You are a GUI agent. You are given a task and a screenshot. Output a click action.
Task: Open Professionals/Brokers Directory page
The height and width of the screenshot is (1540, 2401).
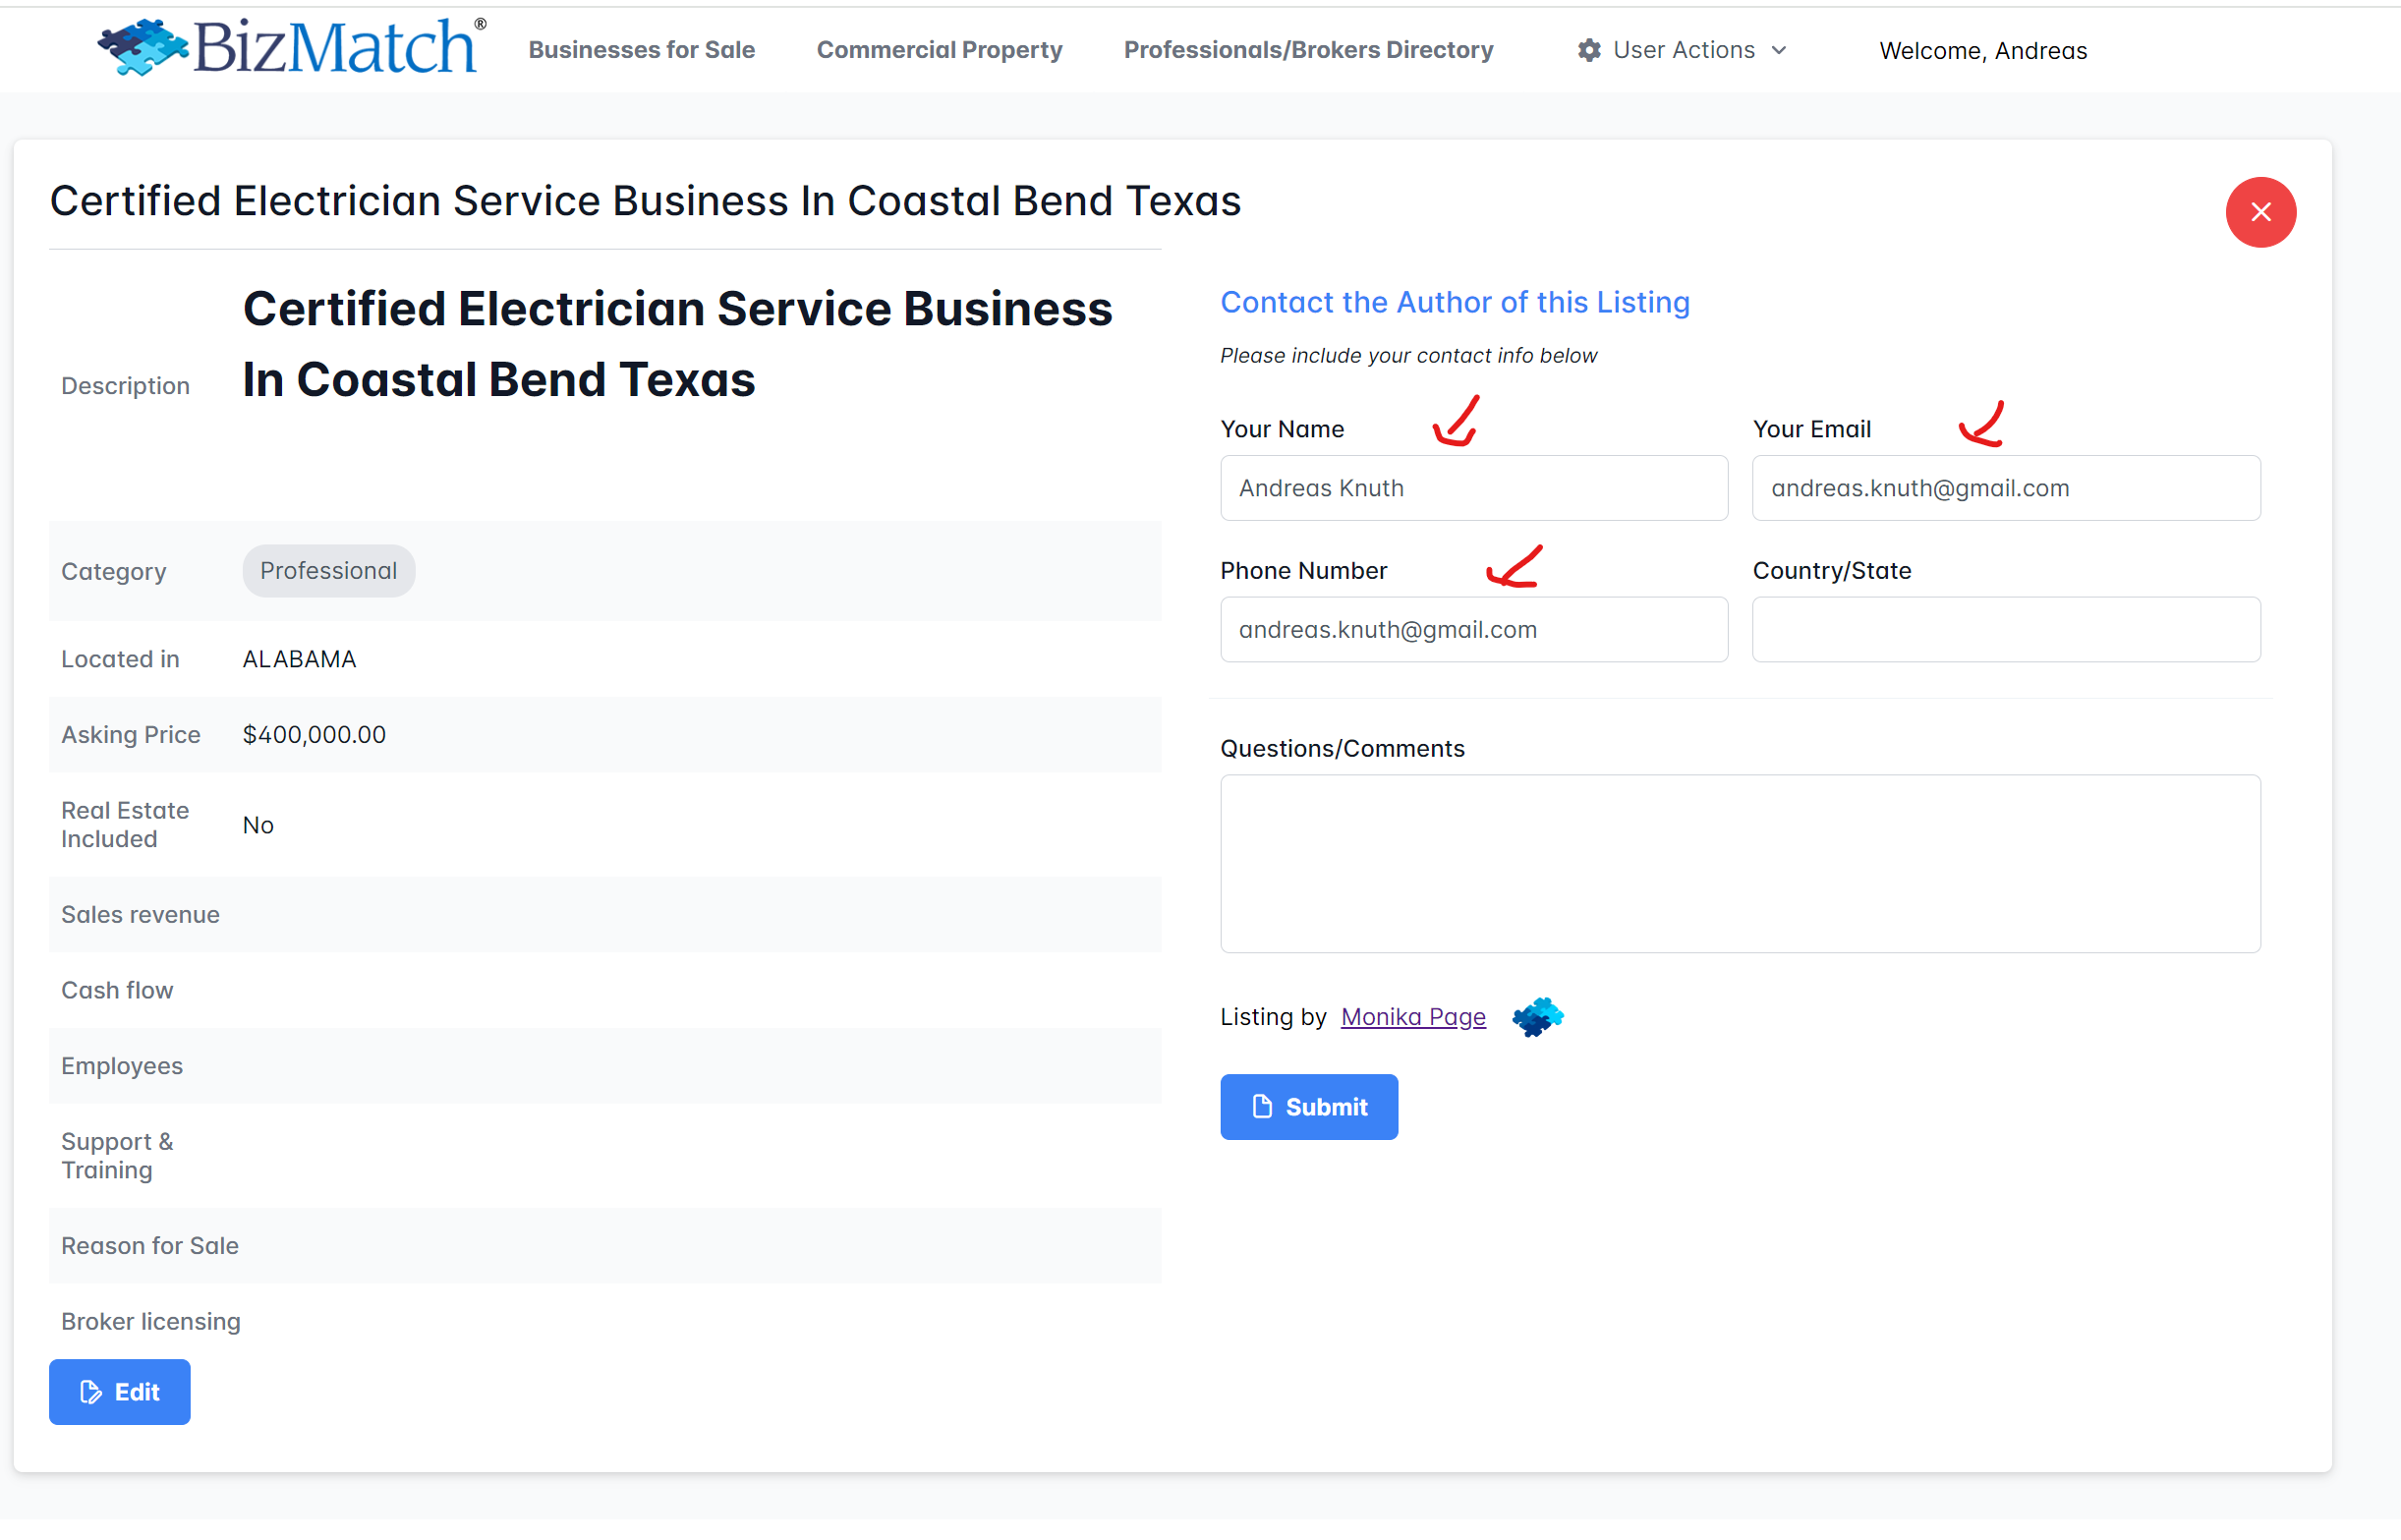pyautogui.click(x=1308, y=50)
